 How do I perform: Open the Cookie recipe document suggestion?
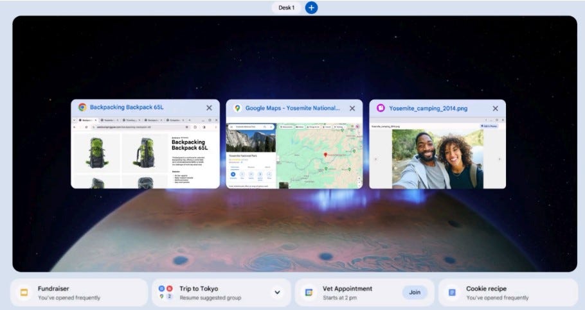(x=508, y=293)
